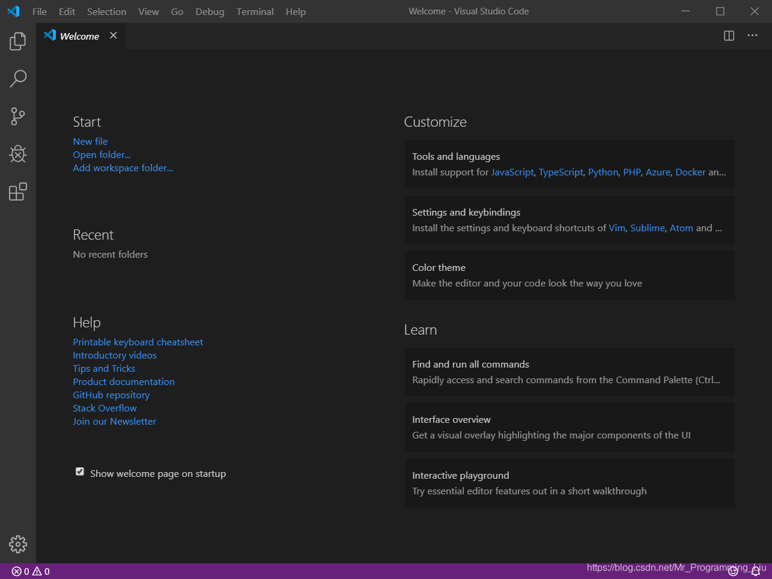
Task: Maximize the Visual Studio Code window
Action: [x=720, y=11]
